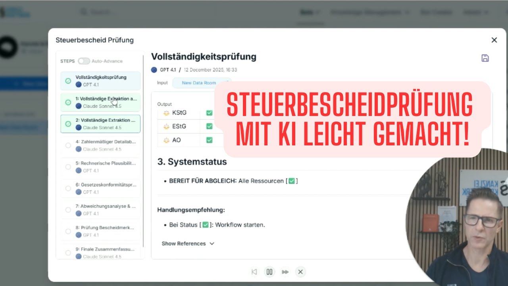Close the Steuerbescheid Prüfung dialog
508x286 pixels.
[x=494, y=40]
